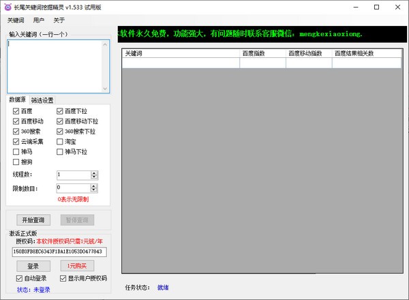Click the 开始查询 button
Image resolution: width=409 pixels, height=300 pixels.
[x=33, y=220]
